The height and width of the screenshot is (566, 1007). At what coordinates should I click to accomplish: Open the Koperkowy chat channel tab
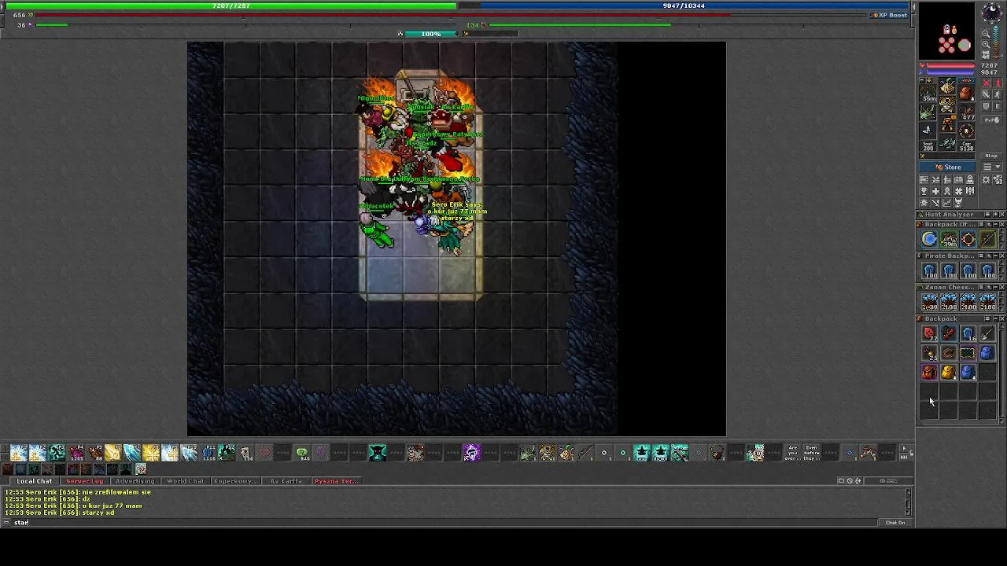click(235, 481)
